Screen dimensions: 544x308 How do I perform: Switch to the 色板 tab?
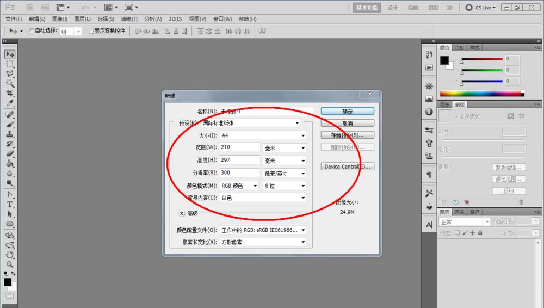[459, 47]
